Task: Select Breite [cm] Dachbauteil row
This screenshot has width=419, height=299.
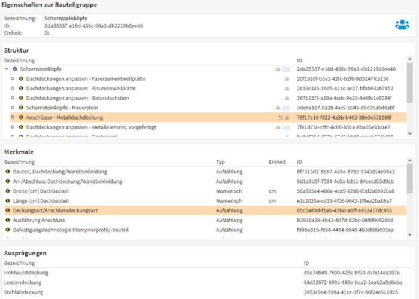Action: pyautogui.click(x=205, y=191)
